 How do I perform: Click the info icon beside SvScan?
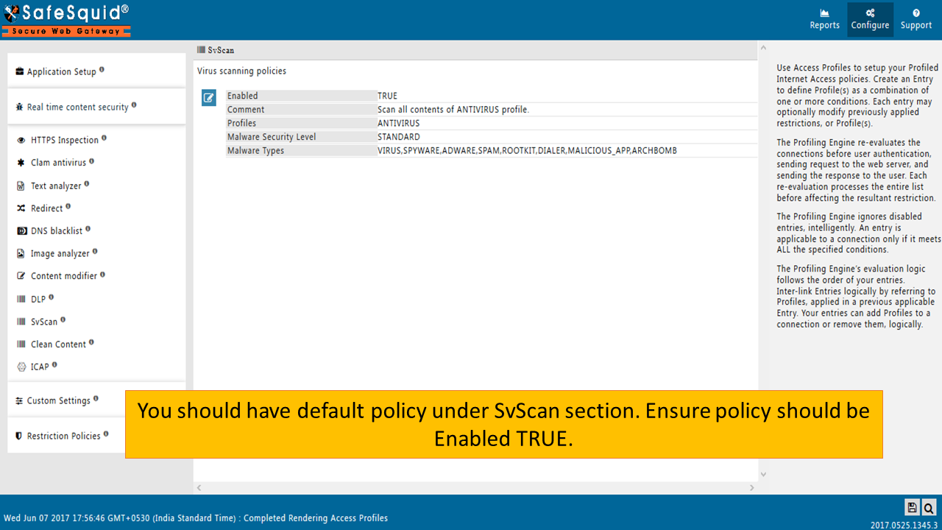click(x=63, y=320)
